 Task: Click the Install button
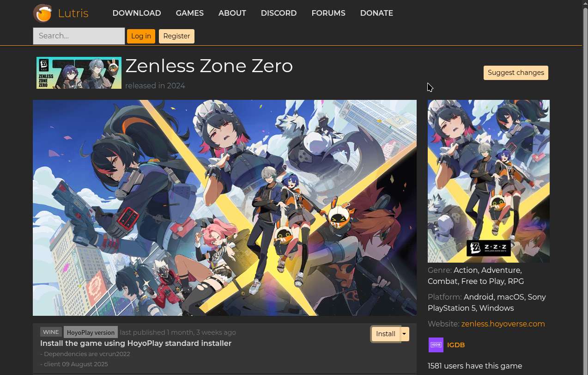click(x=386, y=334)
